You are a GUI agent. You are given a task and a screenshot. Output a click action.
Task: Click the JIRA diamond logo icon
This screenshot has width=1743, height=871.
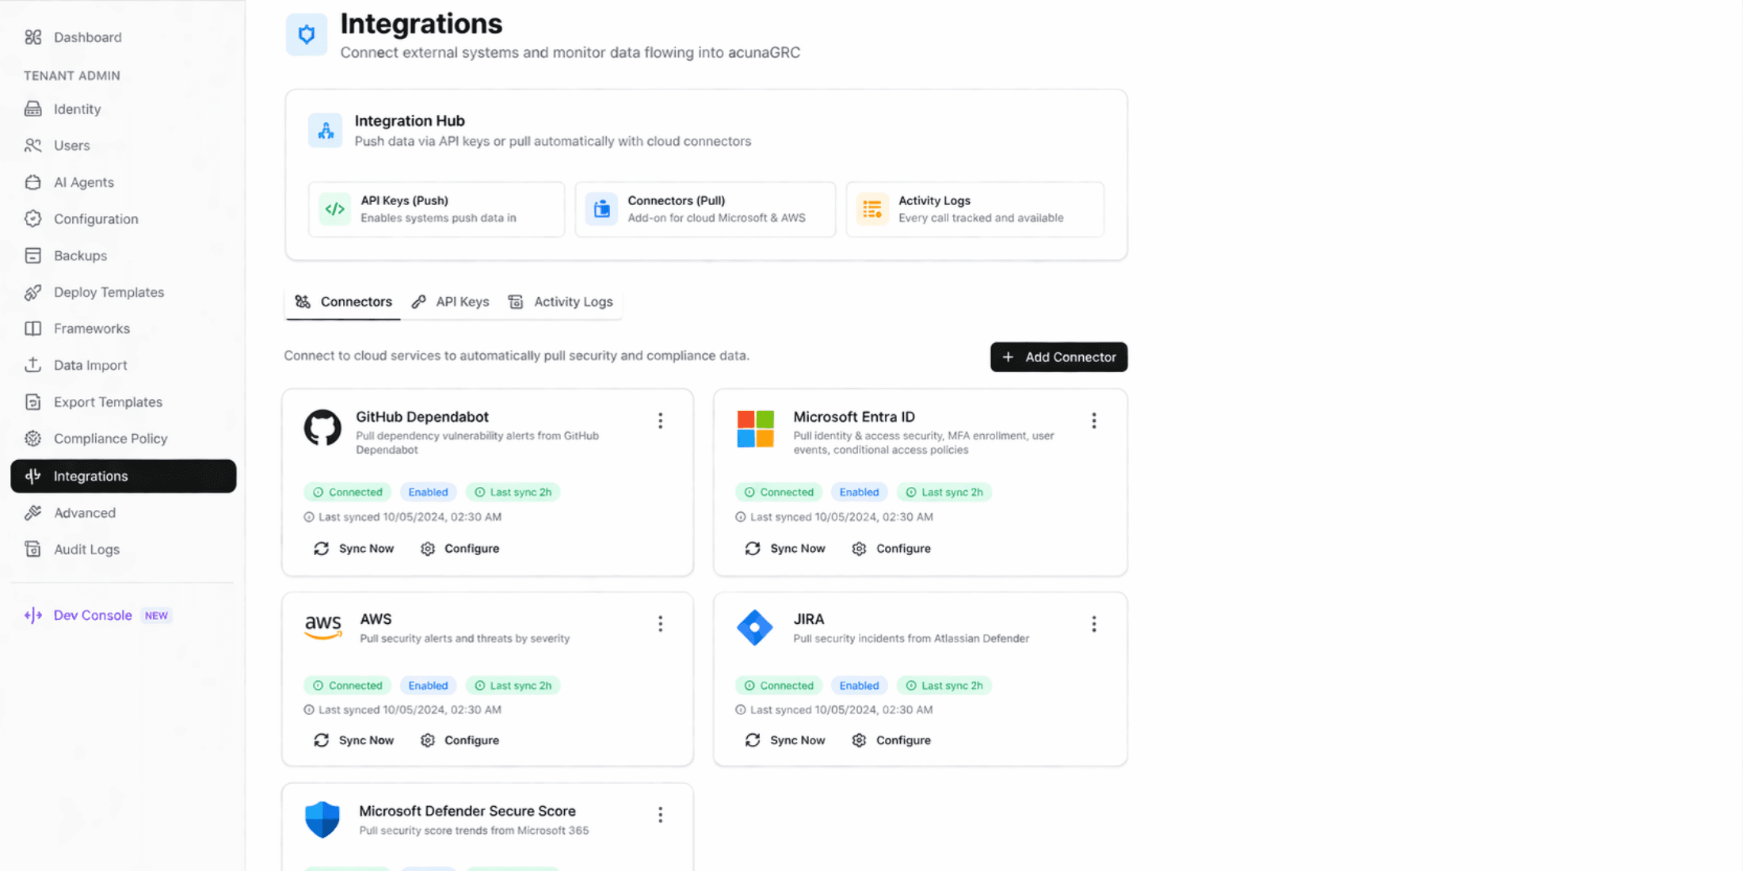[x=754, y=627]
